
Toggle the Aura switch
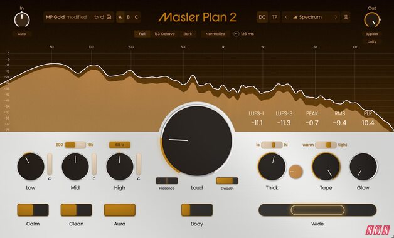pyautogui.click(x=120, y=210)
